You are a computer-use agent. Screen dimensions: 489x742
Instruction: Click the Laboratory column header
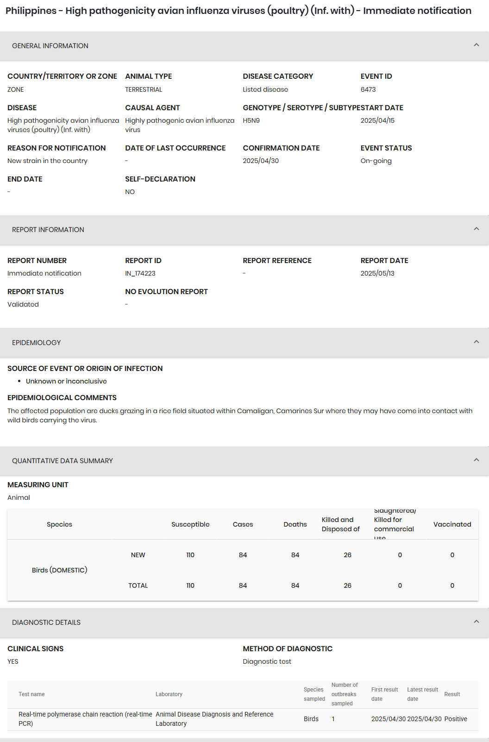pyautogui.click(x=169, y=694)
